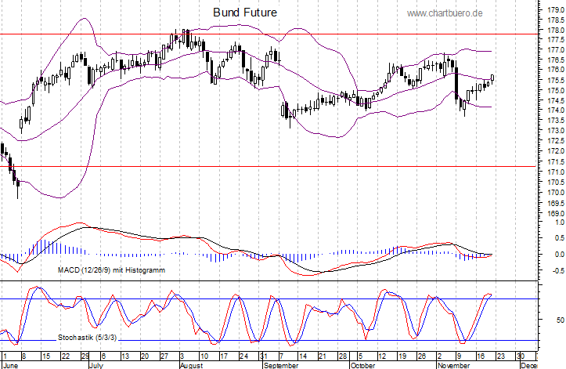Pick the price axis value 178.5
Viewport: 566px width, 369px height.
coord(556,20)
